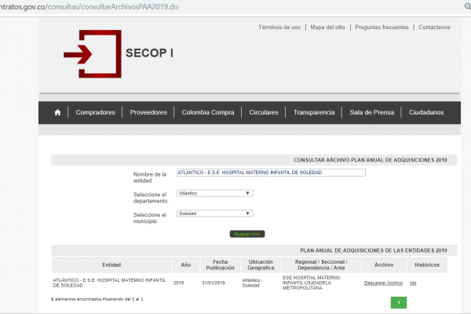The width and height of the screenshot is (471, 314).
Task: Click the 31/01/2019 publication date cell
Action: (x=214, y=283)
